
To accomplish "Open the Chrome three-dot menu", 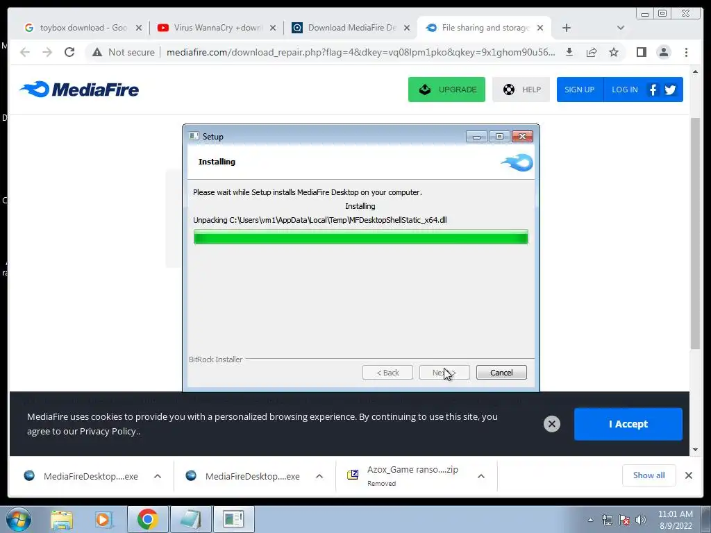I will click(686, 53).
